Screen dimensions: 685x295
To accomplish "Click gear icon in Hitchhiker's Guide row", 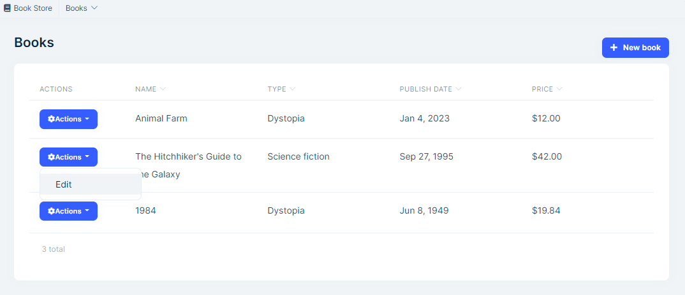I will [x=52, y=157].
